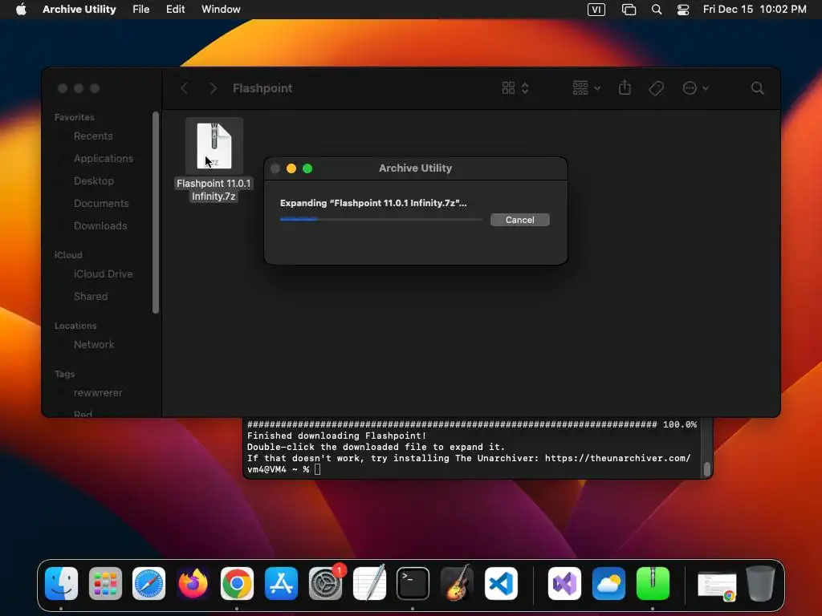The image size is (822, 616).
Task: Open Launchpad from the Dock
Action: [105, 584]
